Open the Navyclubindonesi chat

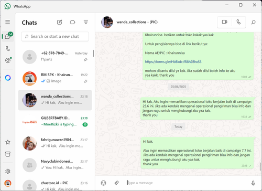coord(55,165)
